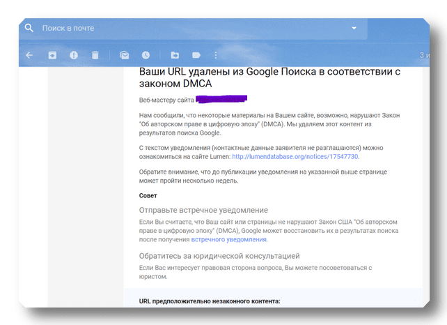Open the search options dropdown arrow

pyautogui.click(x=354, y=28)
